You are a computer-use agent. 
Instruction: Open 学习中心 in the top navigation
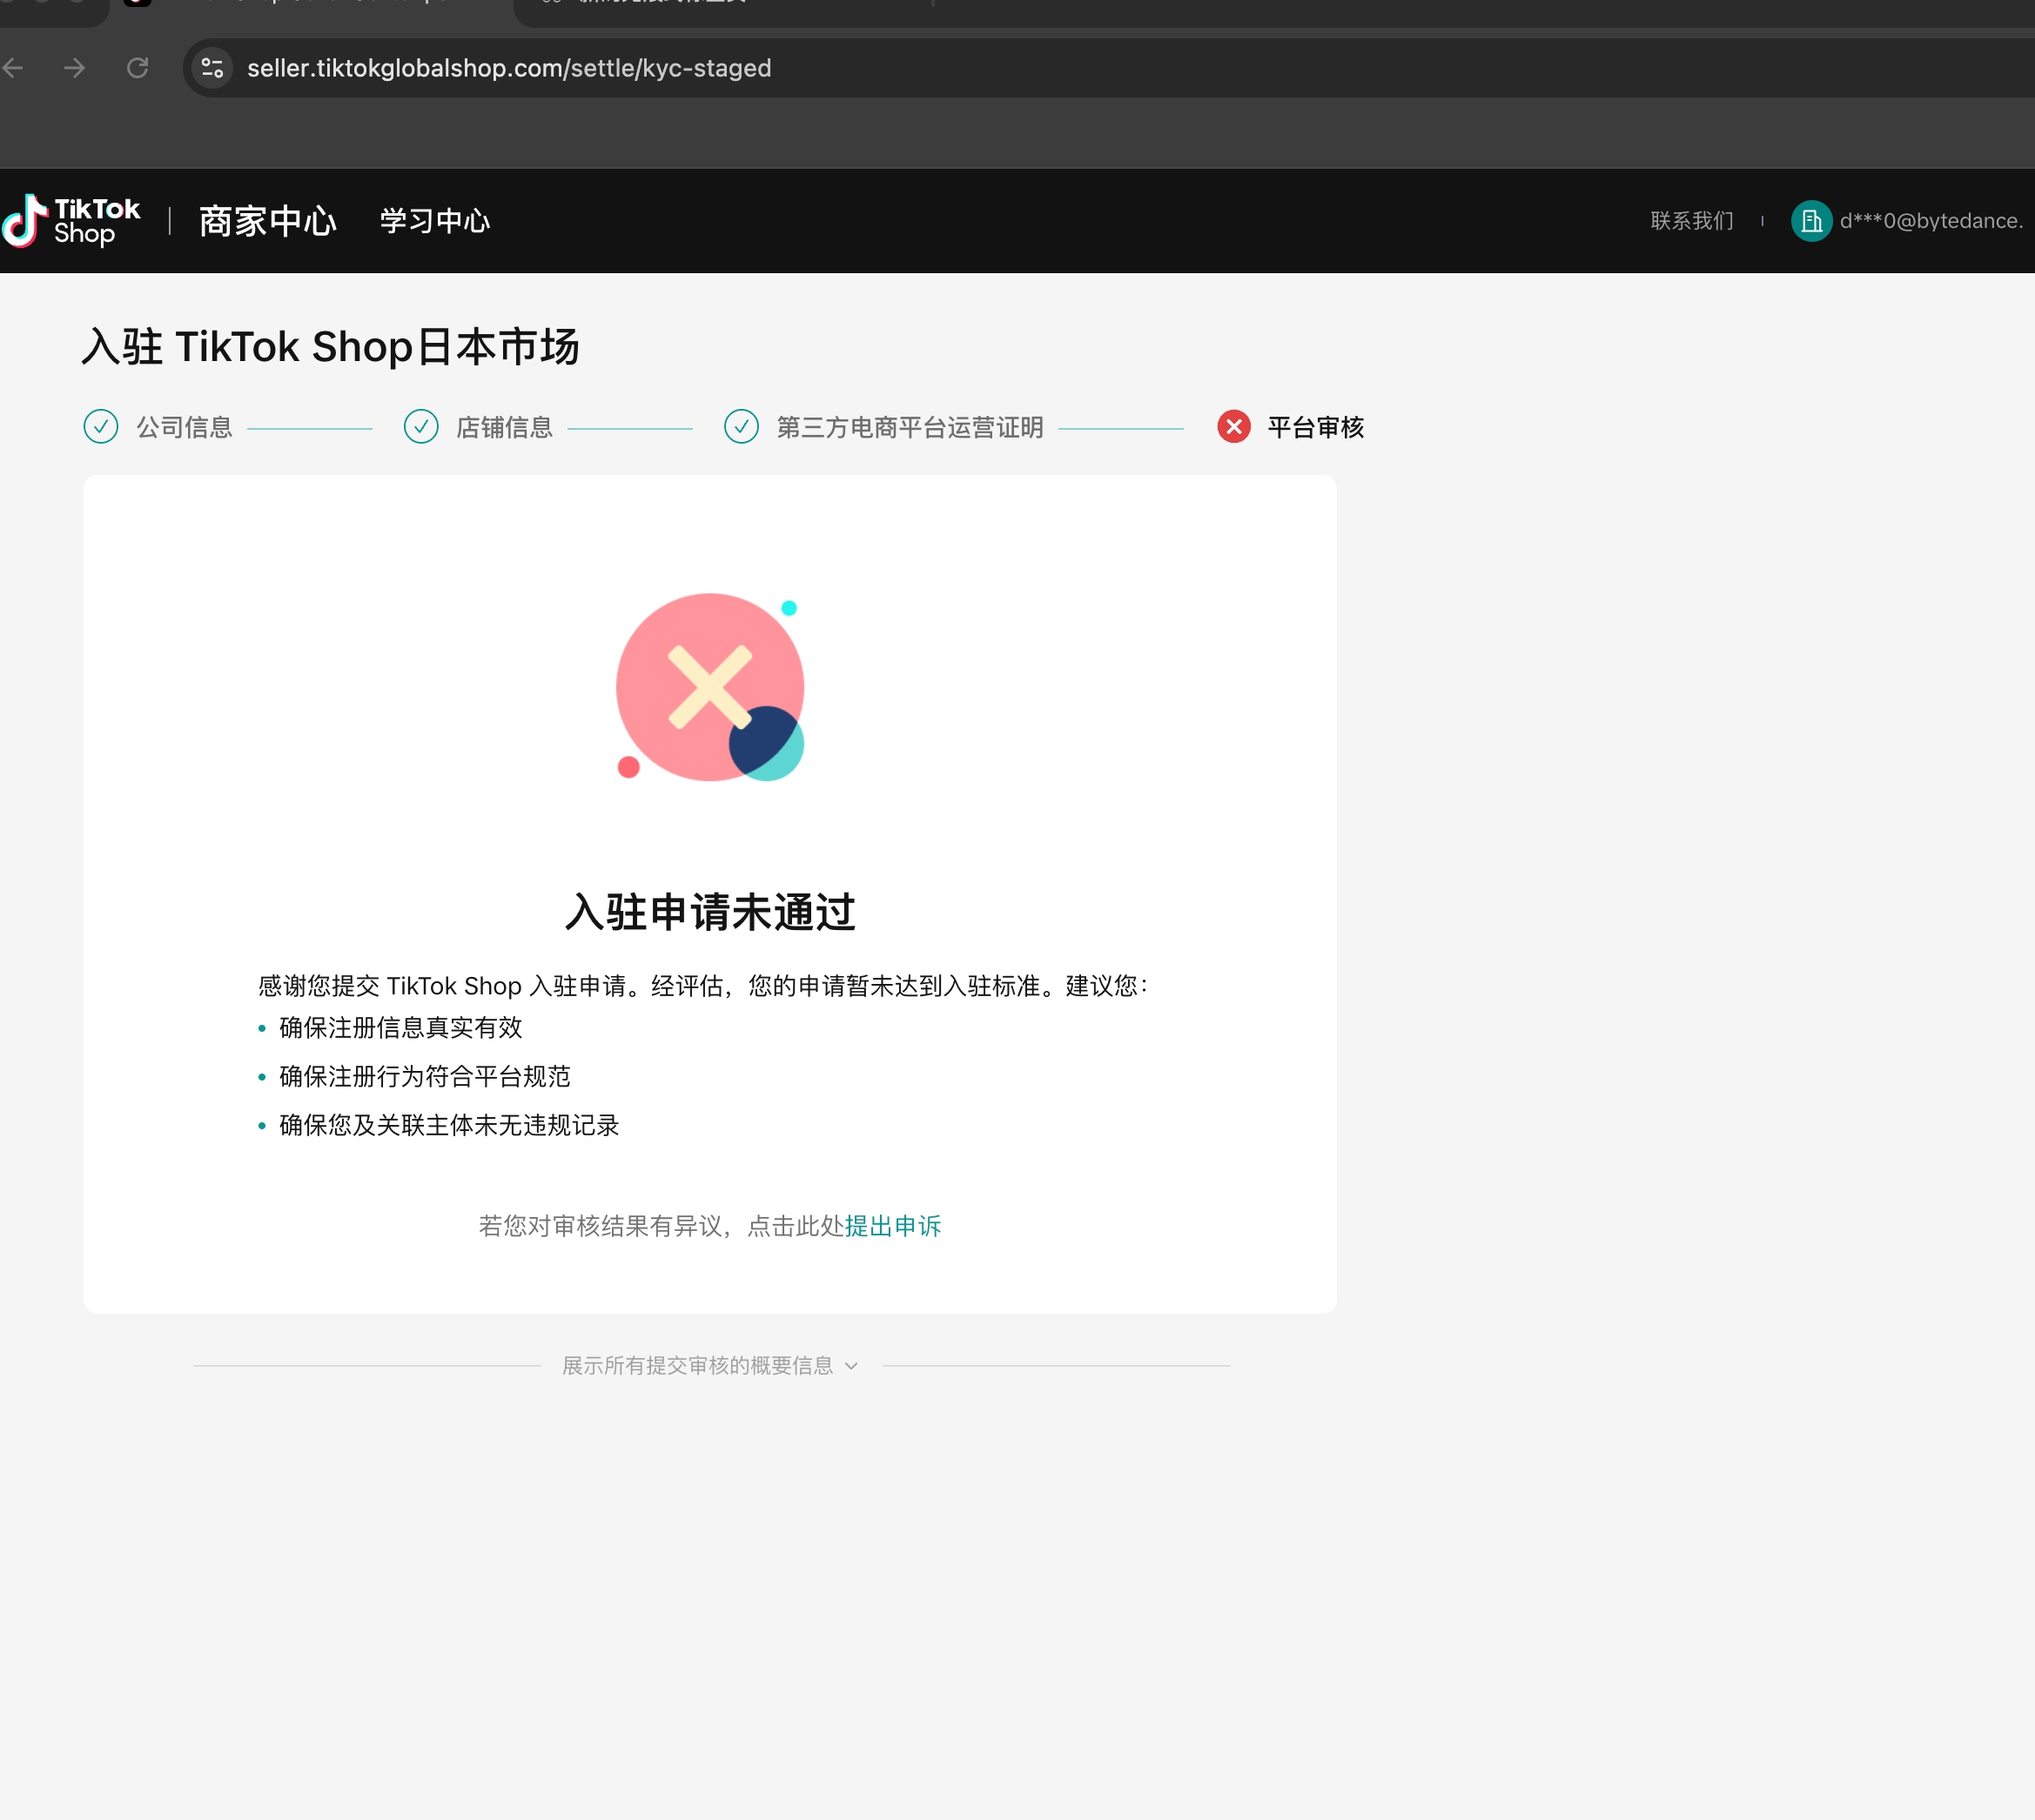[x=435, y=221]
